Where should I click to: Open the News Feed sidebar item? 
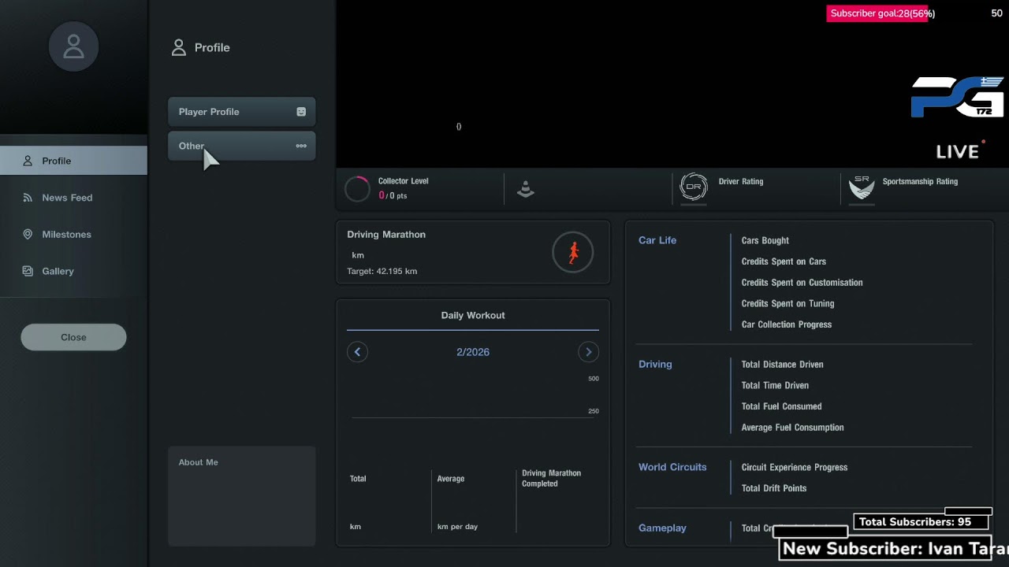pyautogui.click(x=73, y=198)
